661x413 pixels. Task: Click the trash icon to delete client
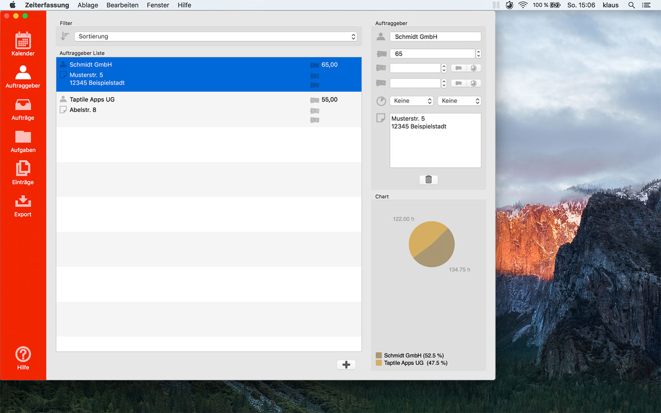[428, 179]
